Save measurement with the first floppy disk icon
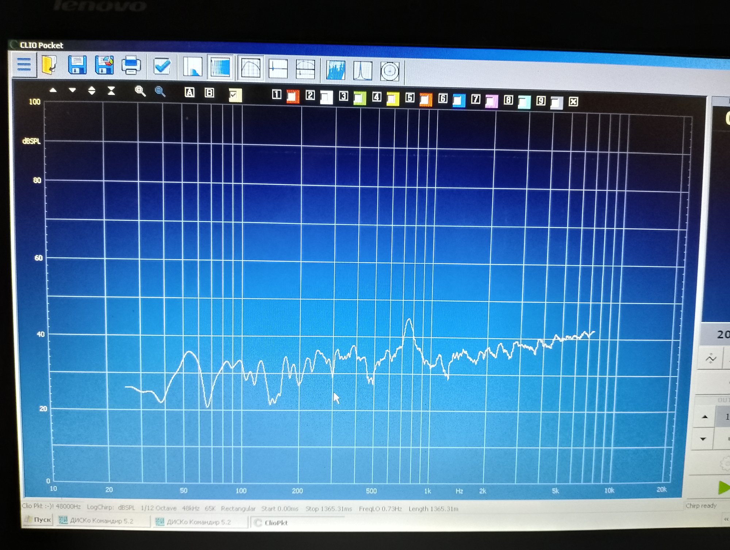The height and width of the screenshot is (550, 730). [x=77, y=65]
